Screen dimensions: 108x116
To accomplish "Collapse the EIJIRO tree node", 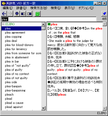I will coord(3,24).
